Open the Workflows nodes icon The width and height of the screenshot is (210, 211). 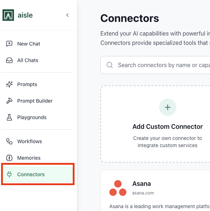(9, 141)
